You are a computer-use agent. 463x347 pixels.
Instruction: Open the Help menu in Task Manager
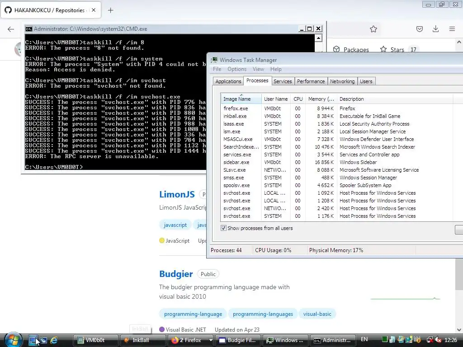[x=276, y=69]
